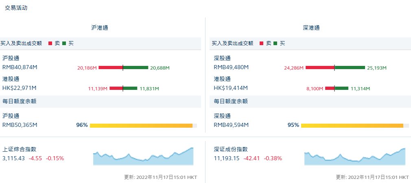Click the 上证综合指数 mini chart

coord(143,157)
